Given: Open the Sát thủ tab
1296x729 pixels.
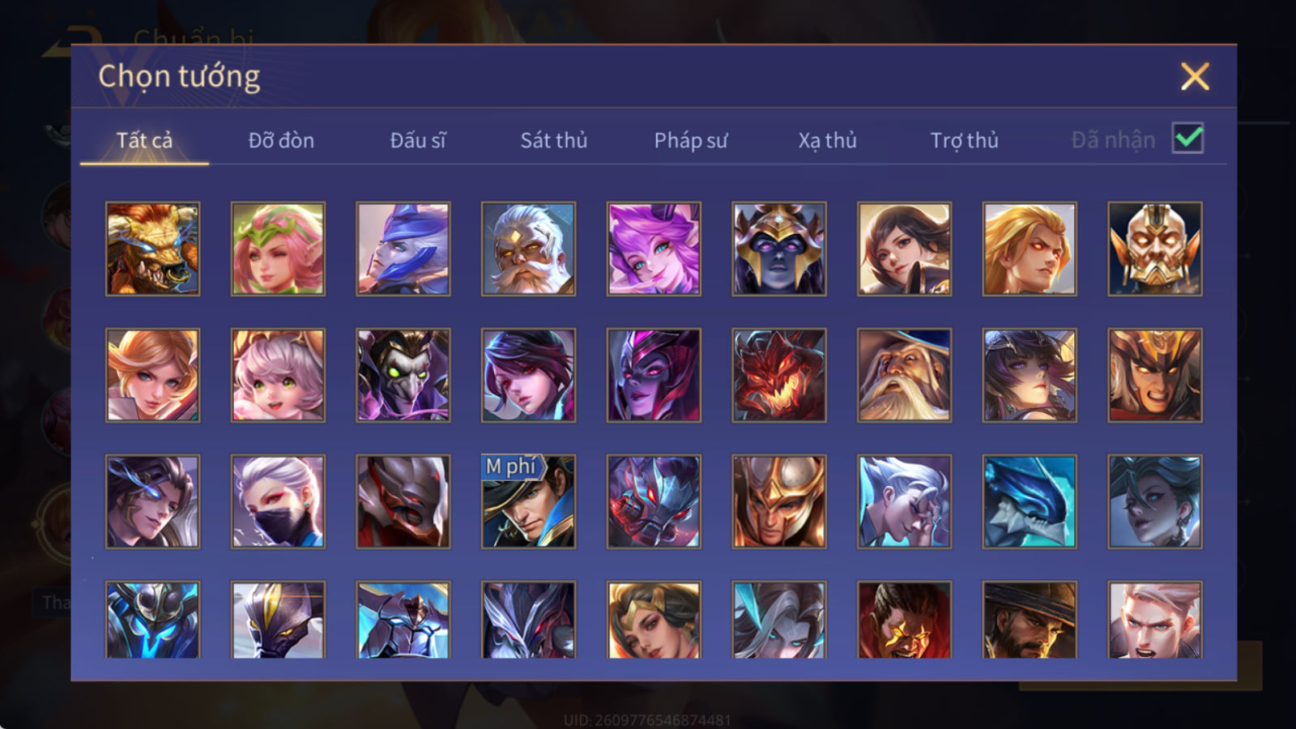Looking at the screenshot, I should coord(554,141).
